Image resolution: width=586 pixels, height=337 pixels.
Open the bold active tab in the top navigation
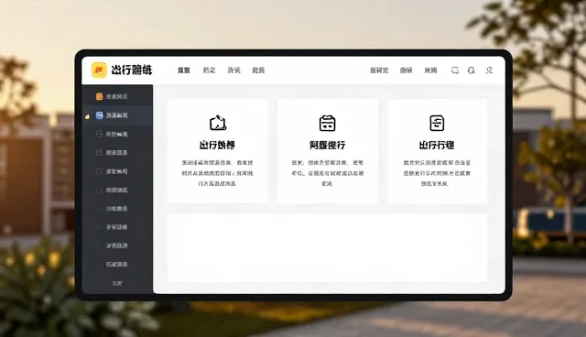tap(184, 71)
